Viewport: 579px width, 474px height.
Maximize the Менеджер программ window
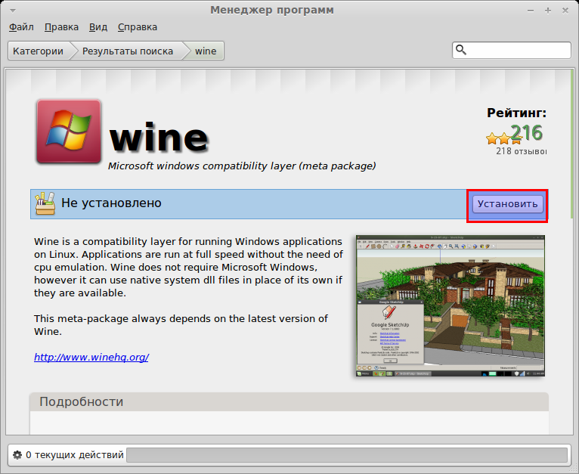548,11
